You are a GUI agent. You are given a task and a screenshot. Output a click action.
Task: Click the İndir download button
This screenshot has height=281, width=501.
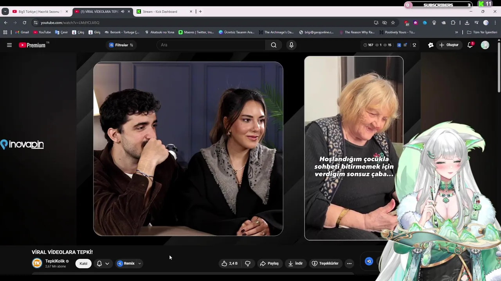coord(296,263)
